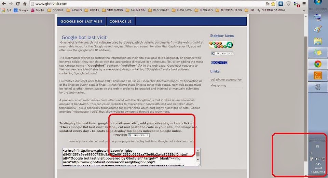Switch to Chrome in the taskbar
The height and width of the screenshot is (178, 328).
pyautogui.click(x=318, y=64)
